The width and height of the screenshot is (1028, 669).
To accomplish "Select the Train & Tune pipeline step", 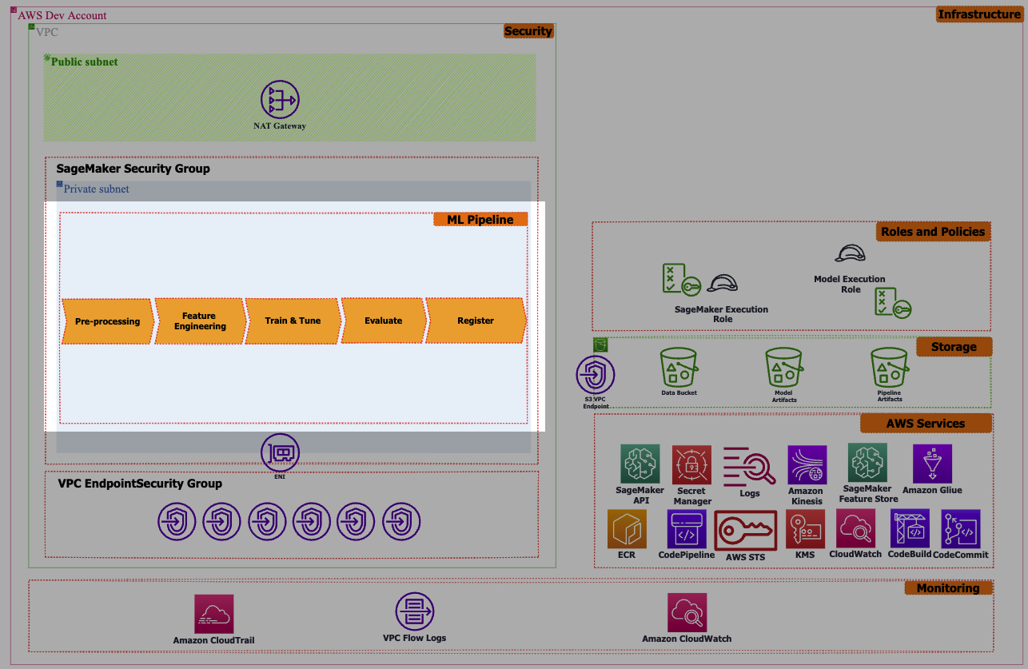I will 293,321.
